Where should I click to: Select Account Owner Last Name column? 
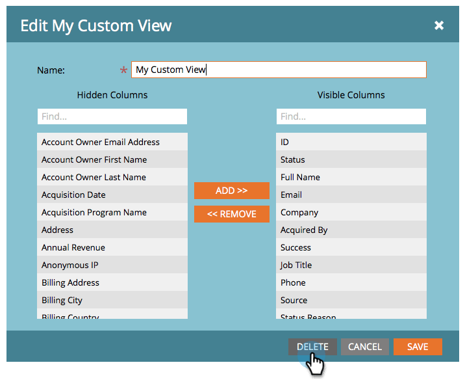pos(112,177)
